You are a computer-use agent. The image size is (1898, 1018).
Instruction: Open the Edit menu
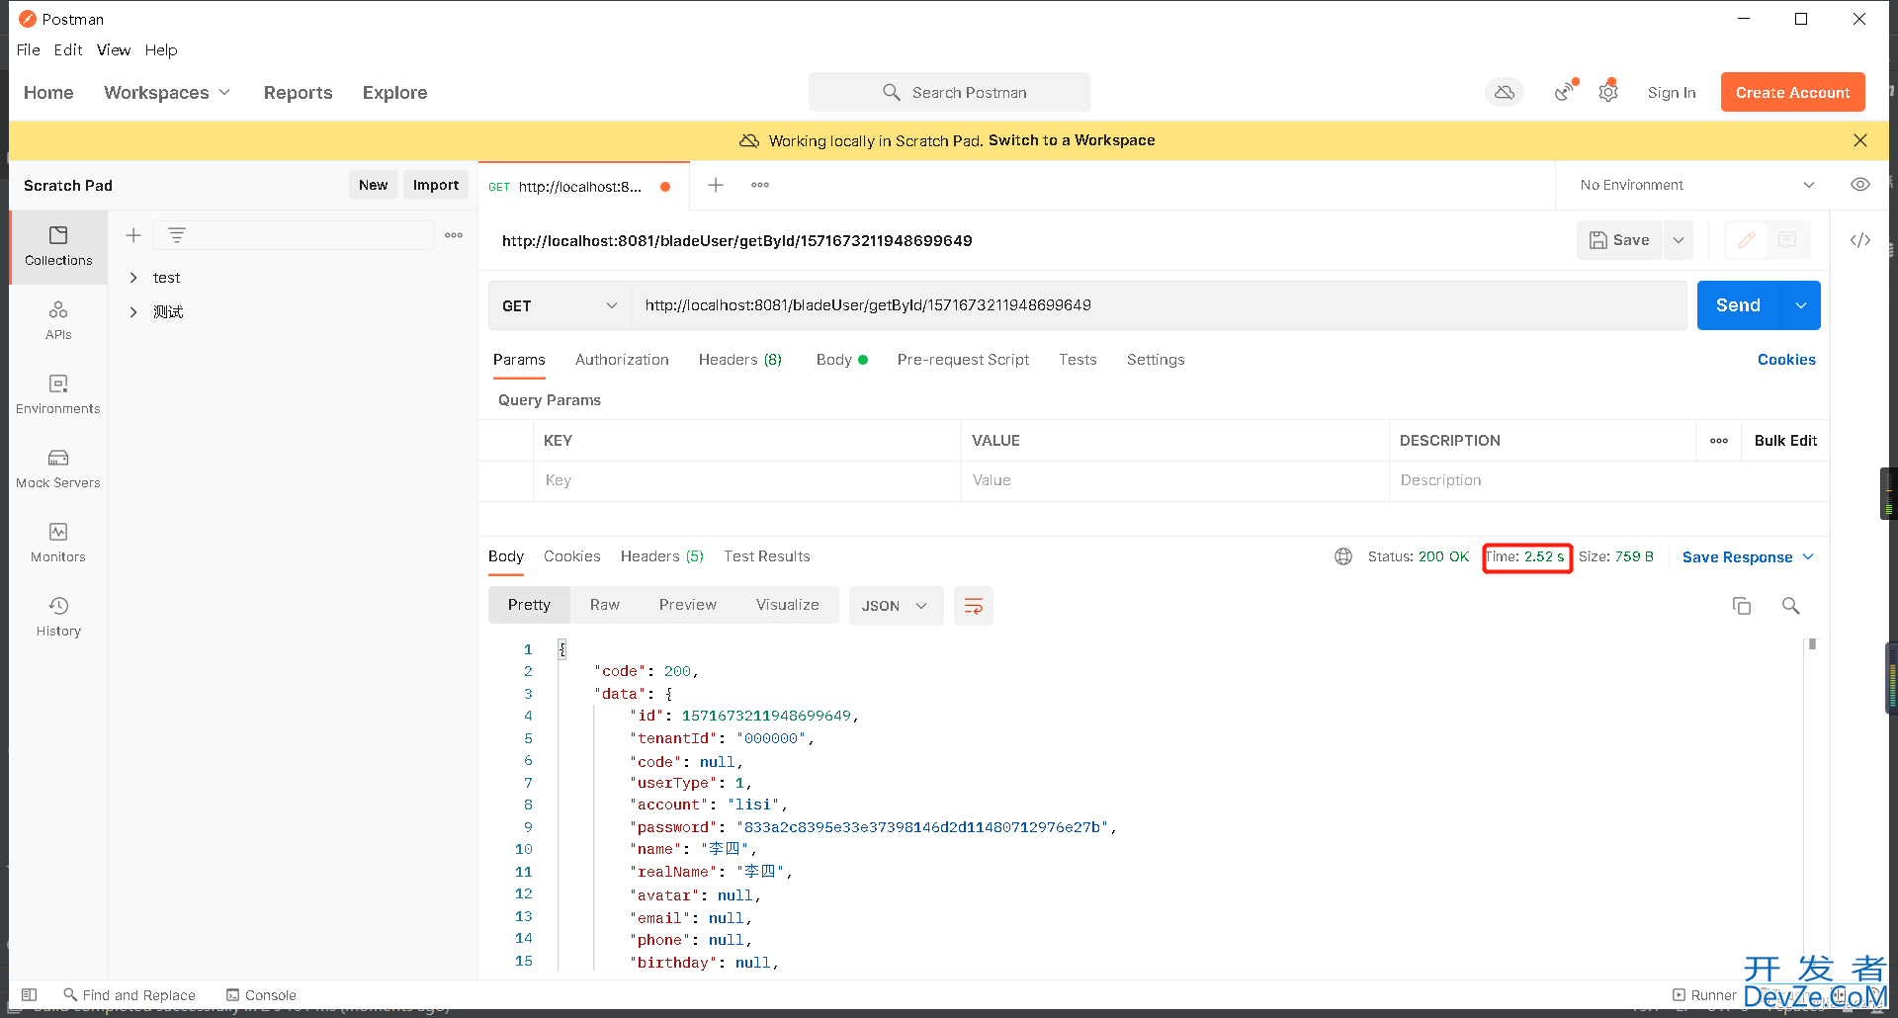[68, 49]
